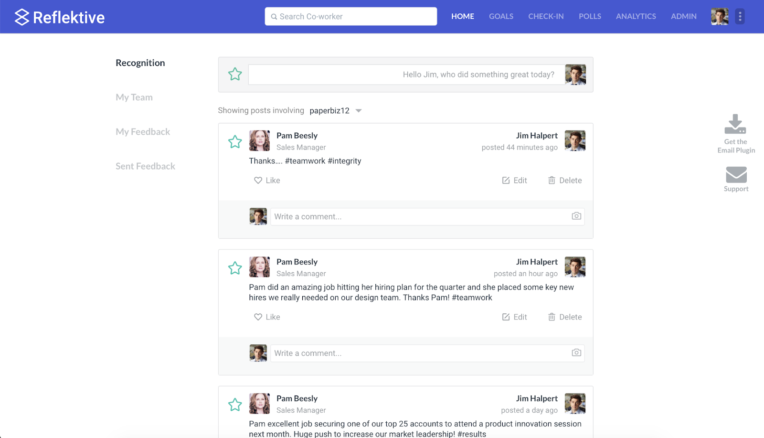Viewport: 764px width, 438px height.
Task: Toggle the star on the 'posted a day ago' post
Action: (x=235, y=404)
